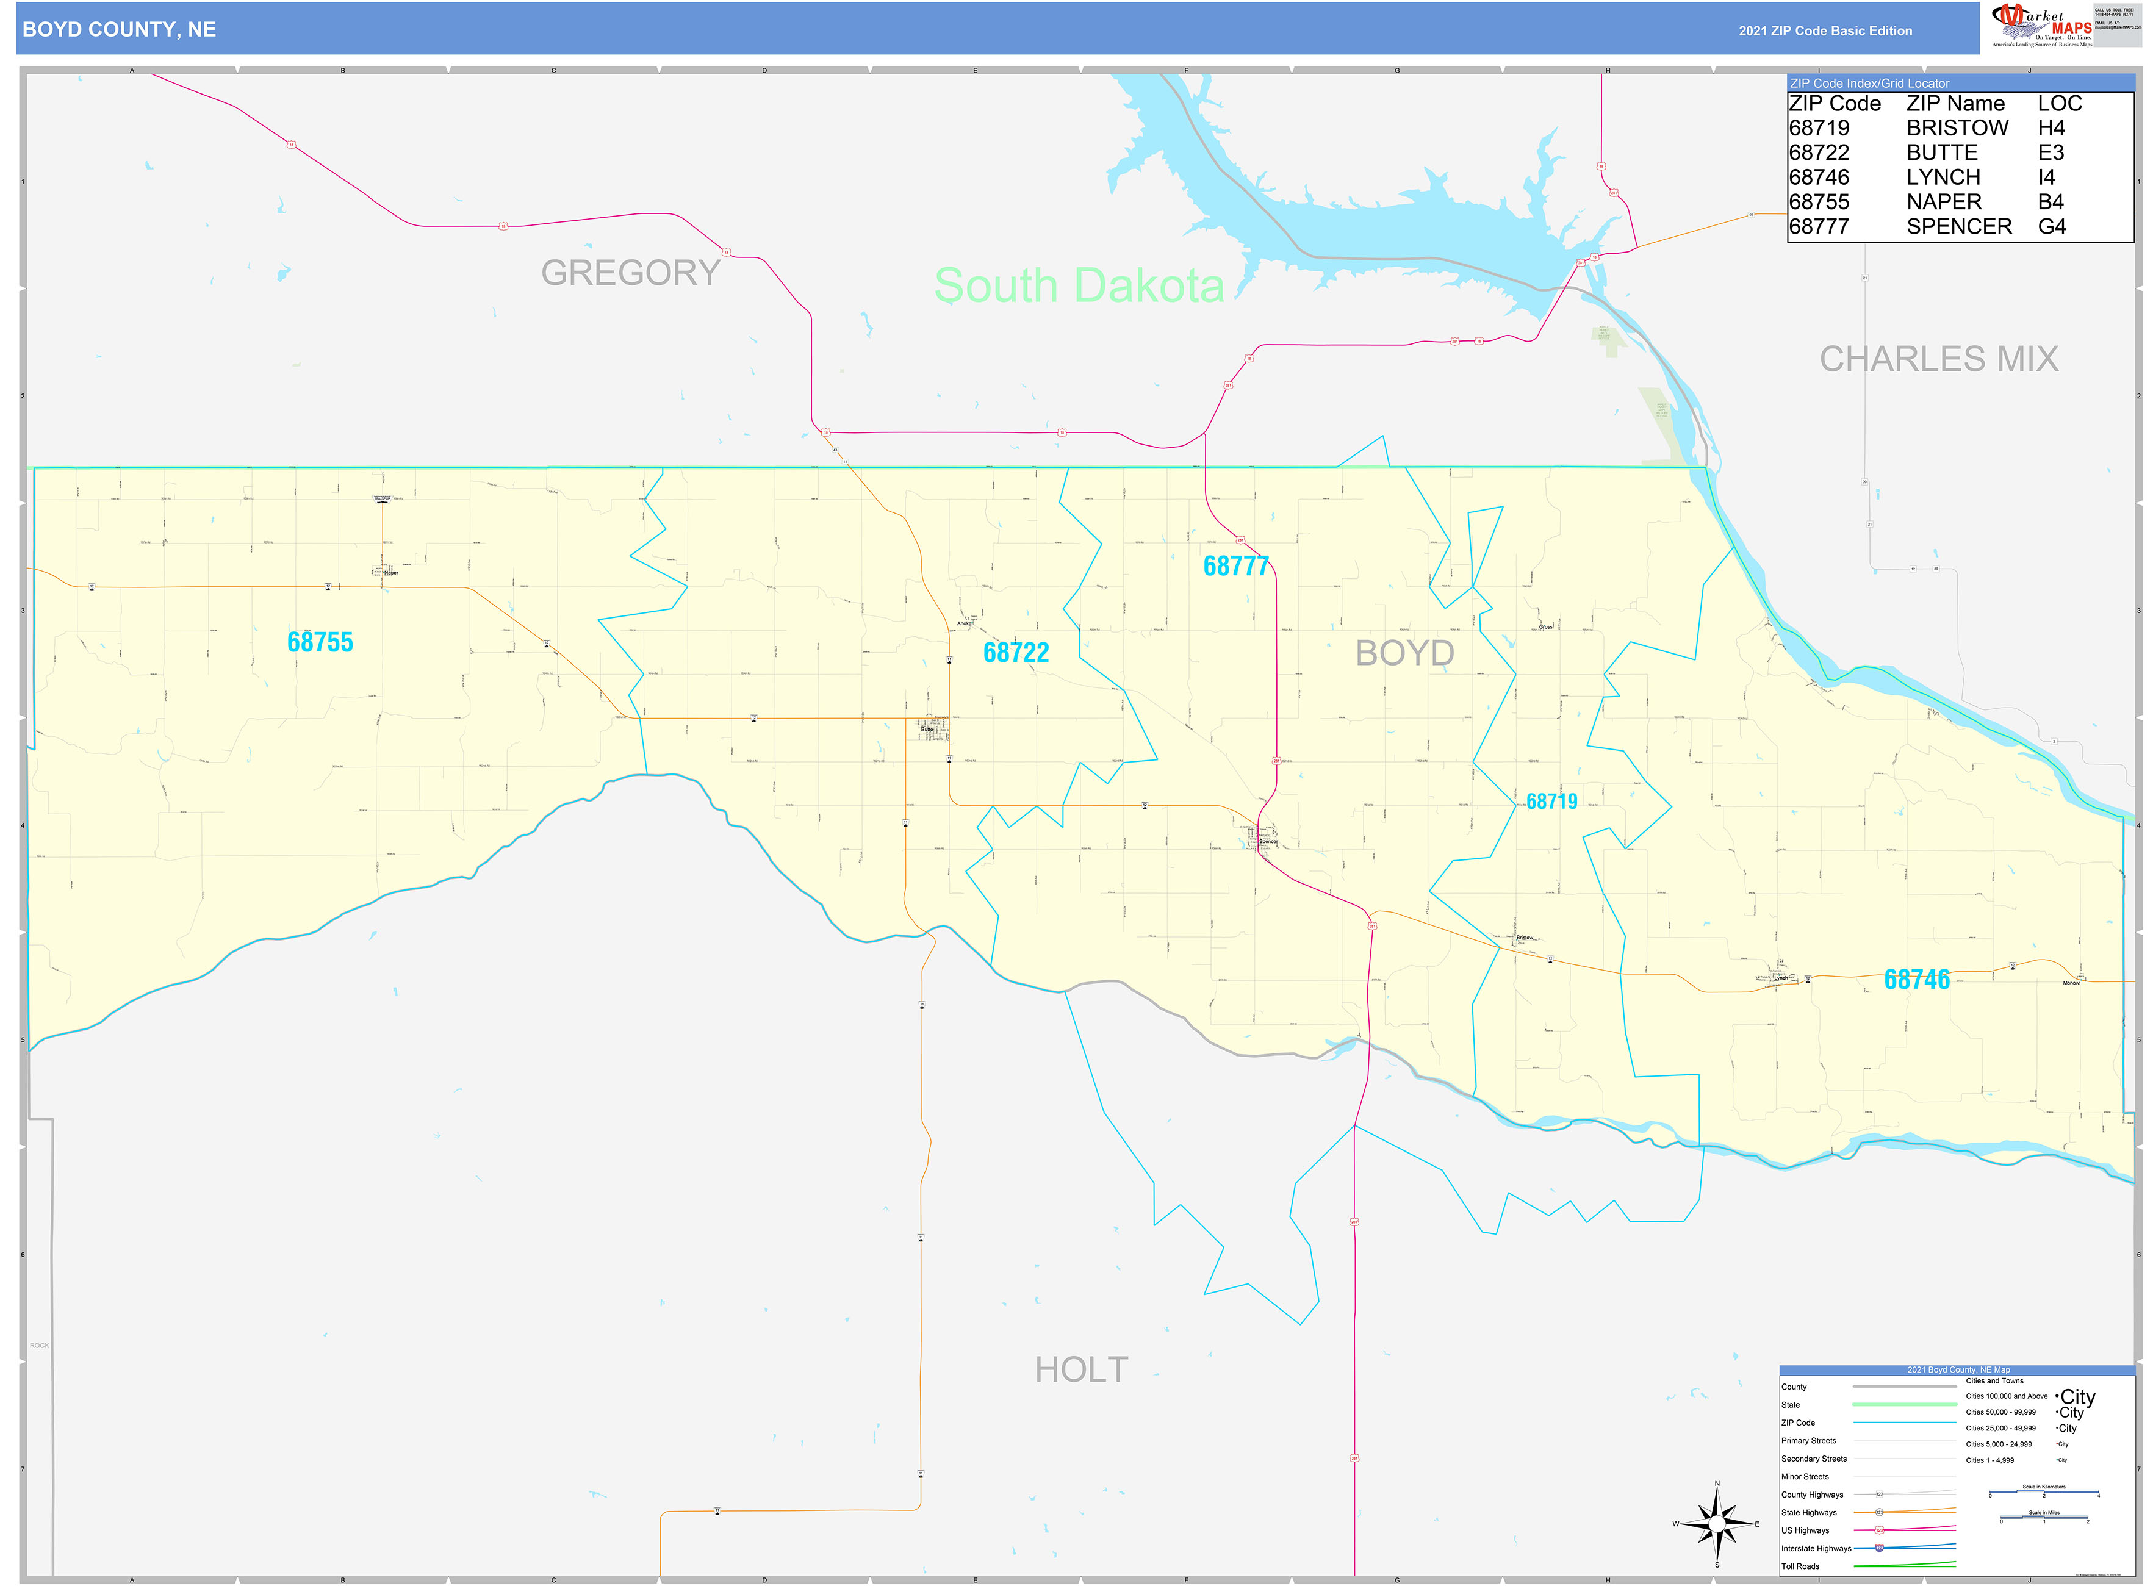Click the 68722 ZIP label near Butte
This screenshot has height=1586, width=2153.
(x=1015, y=653)
